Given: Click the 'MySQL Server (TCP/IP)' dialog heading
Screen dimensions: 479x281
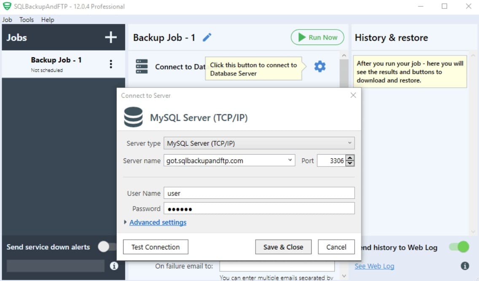Looking at the screenshot, I should coord(199,118).
